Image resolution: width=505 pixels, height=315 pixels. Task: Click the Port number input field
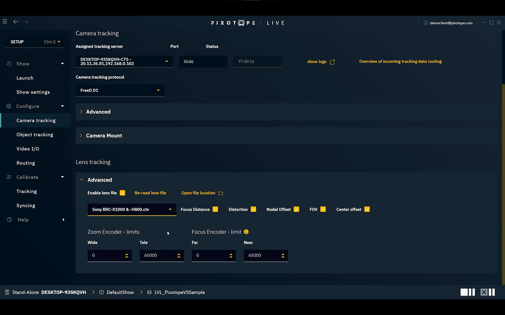tap(203, 61)
